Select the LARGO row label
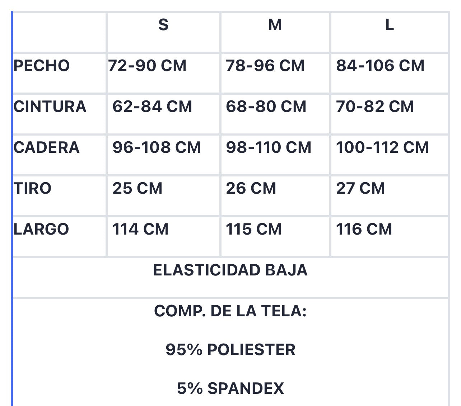The height and width of the screenshot is (406, 461). (41, 229)
